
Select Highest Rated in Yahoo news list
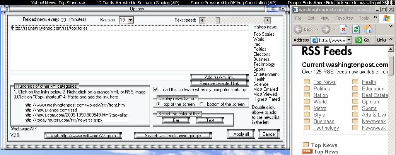pos(266,99)
